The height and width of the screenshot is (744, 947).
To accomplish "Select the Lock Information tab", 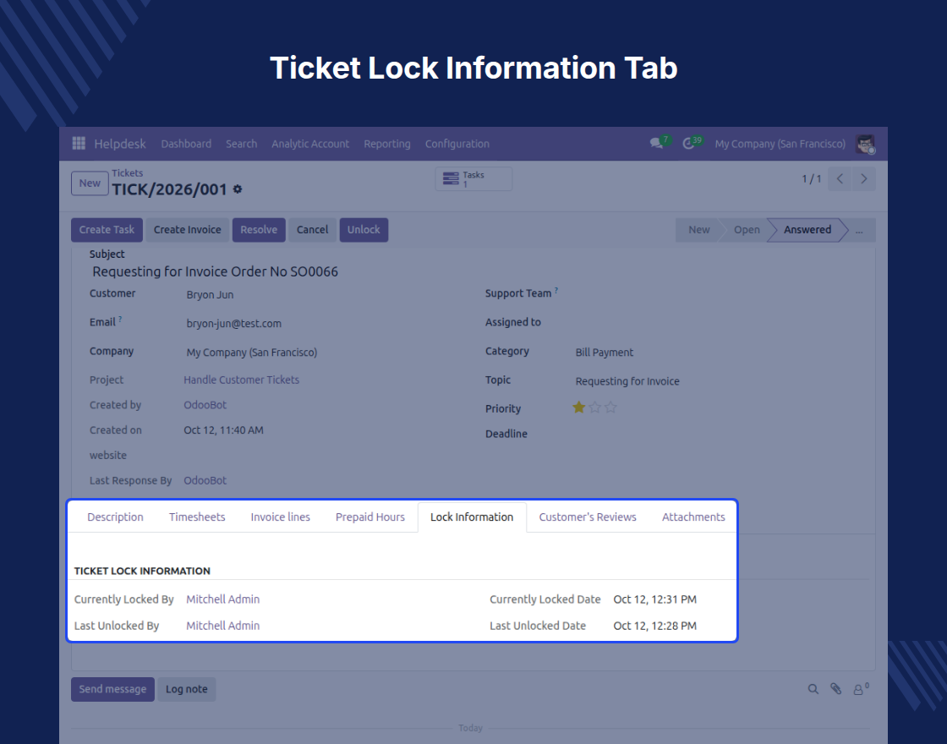I will (472, 517).
